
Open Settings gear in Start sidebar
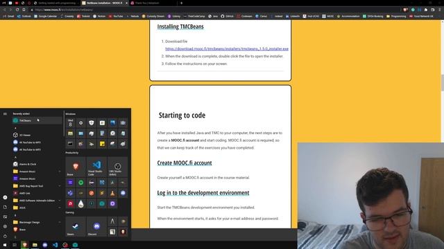tap(5, 226)
